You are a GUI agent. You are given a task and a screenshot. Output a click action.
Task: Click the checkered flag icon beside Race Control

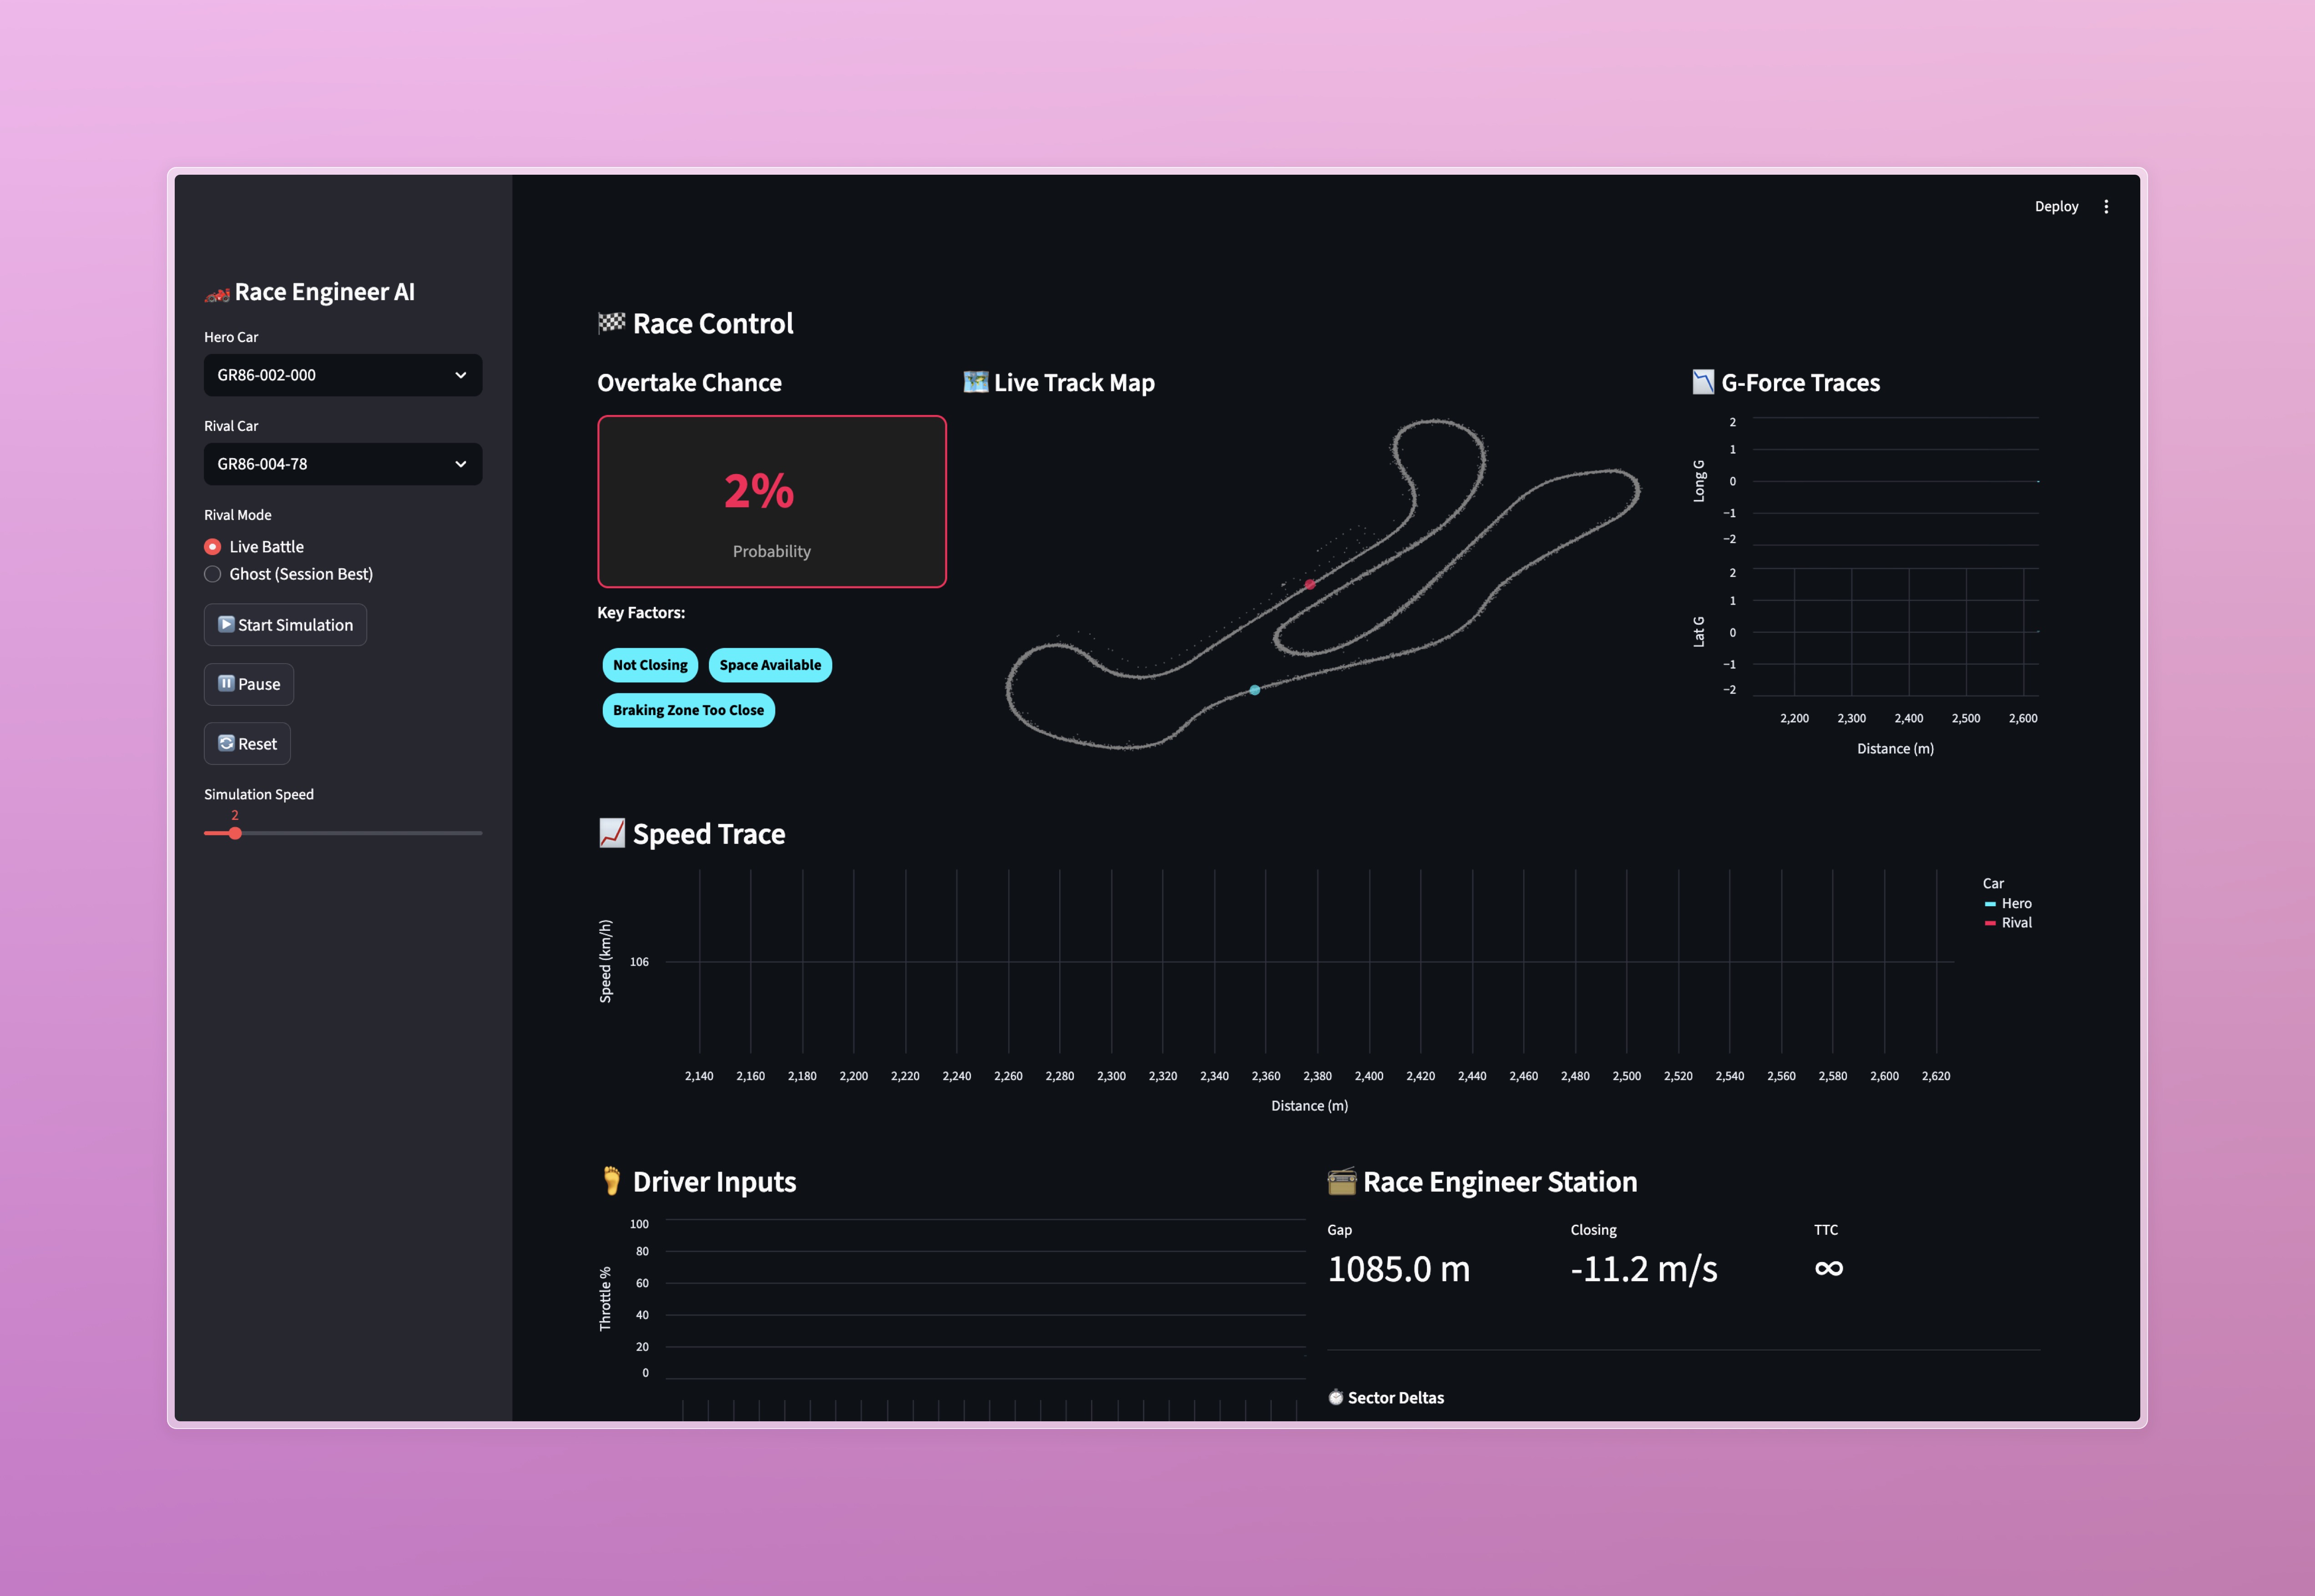click(x=611, y=323)
